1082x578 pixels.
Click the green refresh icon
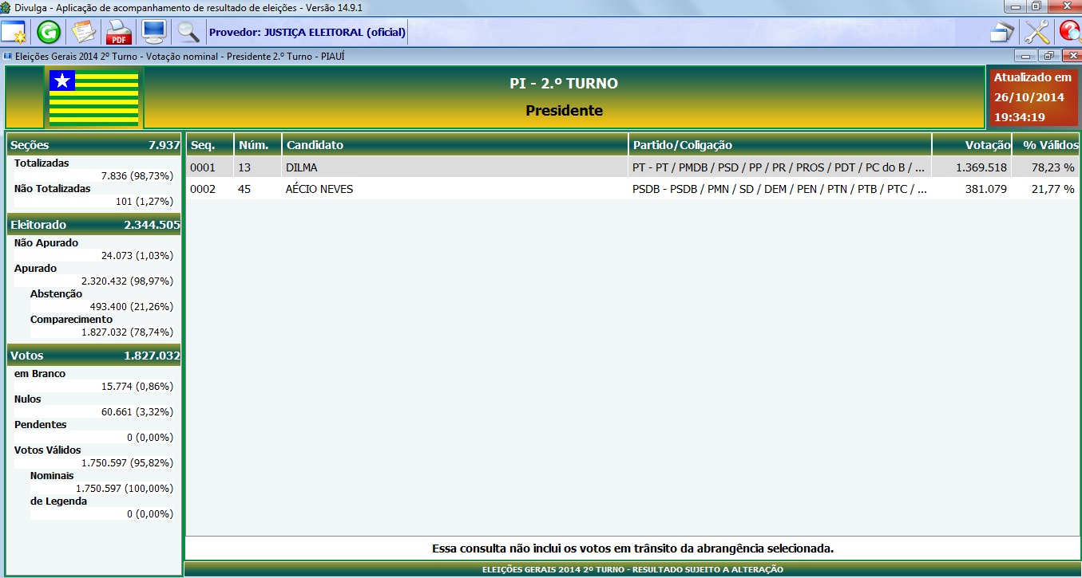[49, 33]
